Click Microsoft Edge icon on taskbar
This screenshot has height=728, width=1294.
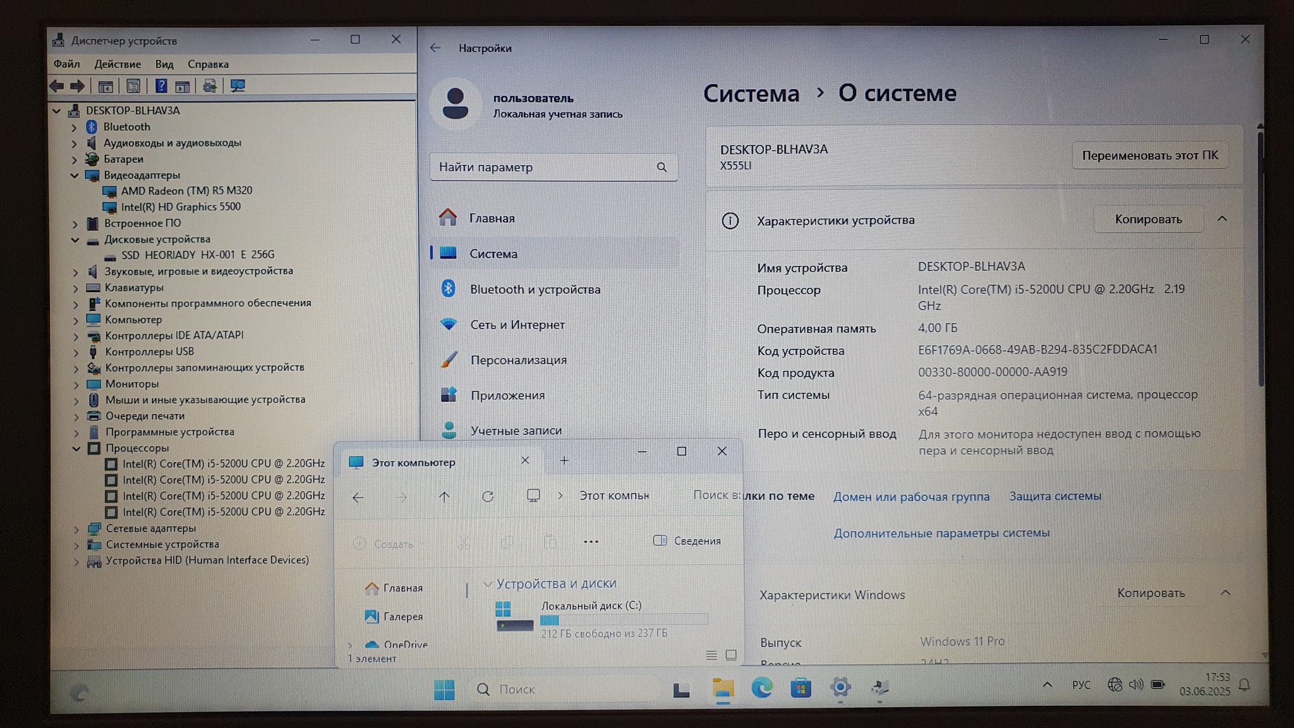(761, 688)
